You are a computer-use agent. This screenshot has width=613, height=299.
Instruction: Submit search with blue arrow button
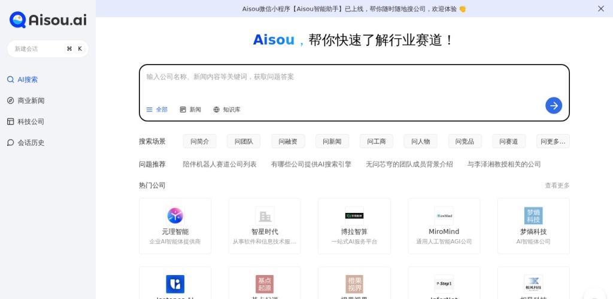point(553,105)
